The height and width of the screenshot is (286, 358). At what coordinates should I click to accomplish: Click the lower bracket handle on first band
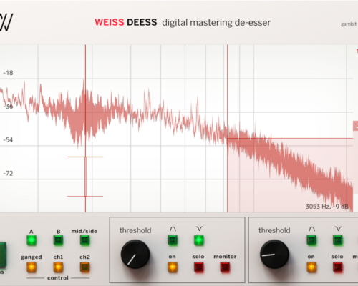pyautogui.click(x=85, y=197)
